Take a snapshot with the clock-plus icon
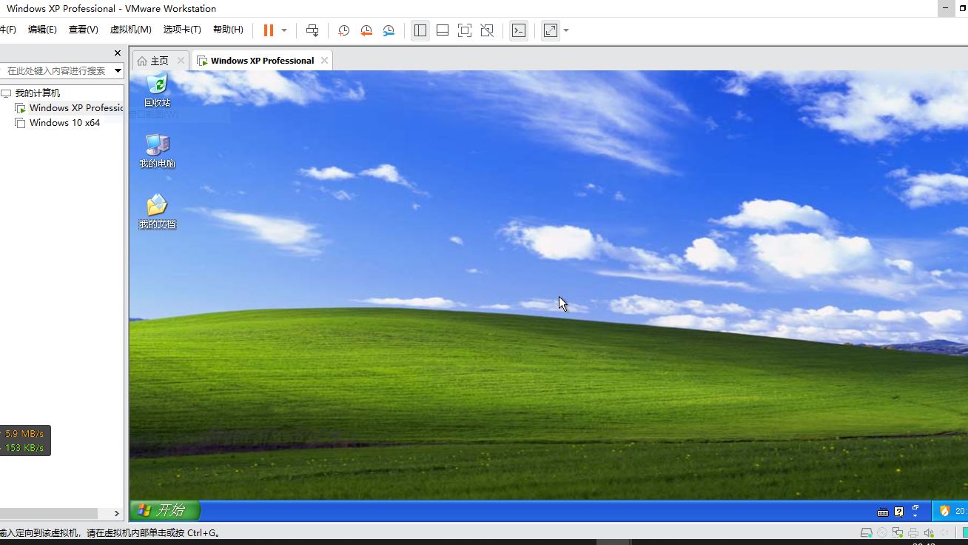 click(343, 30)
